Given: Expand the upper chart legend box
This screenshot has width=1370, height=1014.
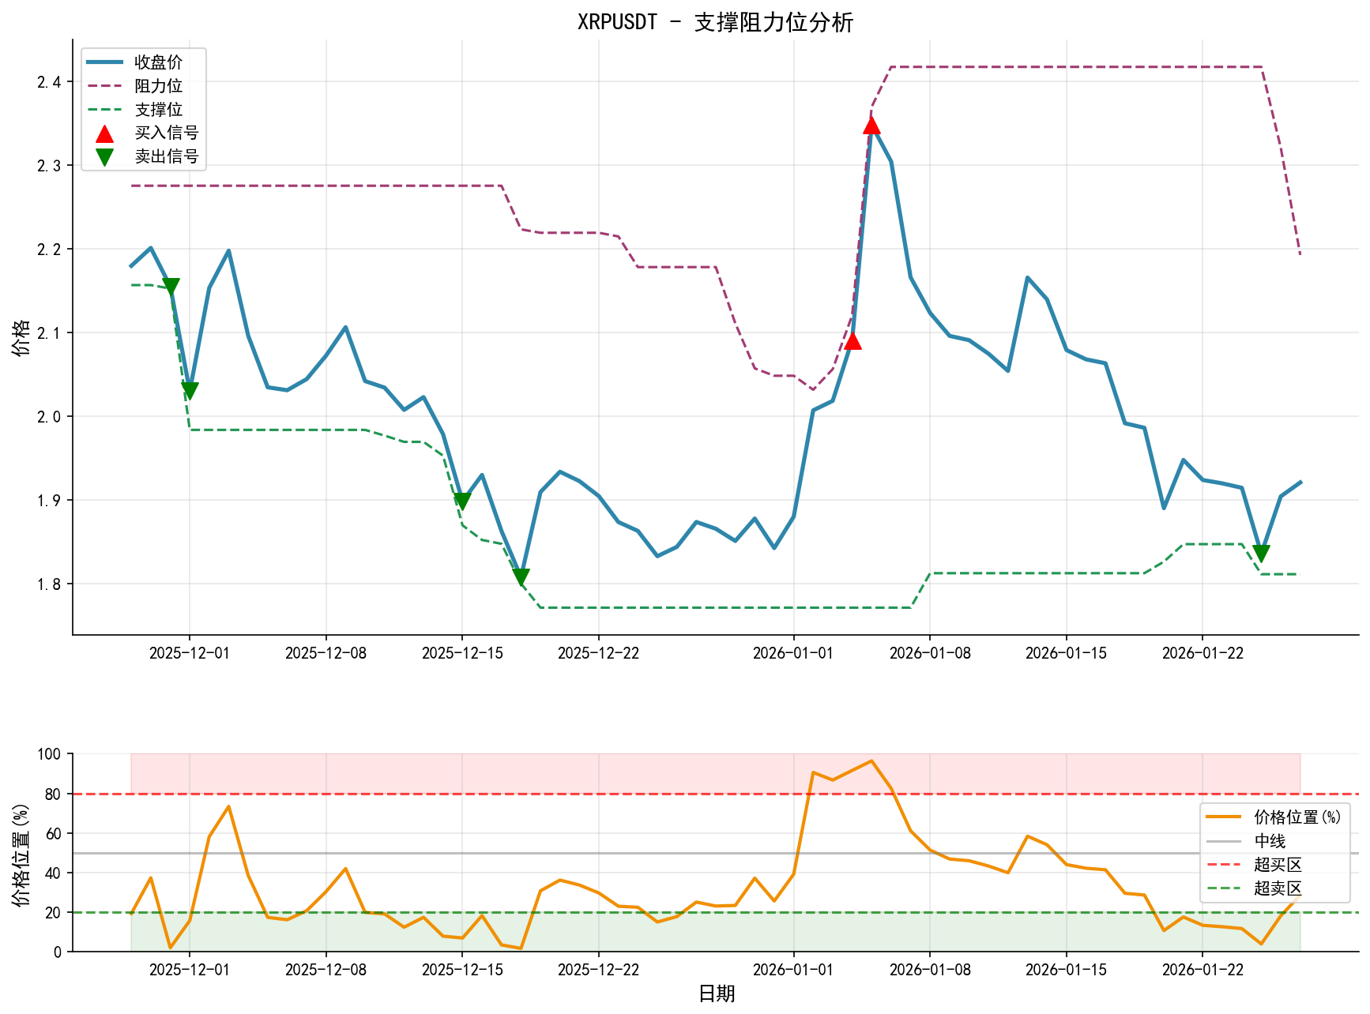Looking at the screenshot, I should [x=142, y=108].
